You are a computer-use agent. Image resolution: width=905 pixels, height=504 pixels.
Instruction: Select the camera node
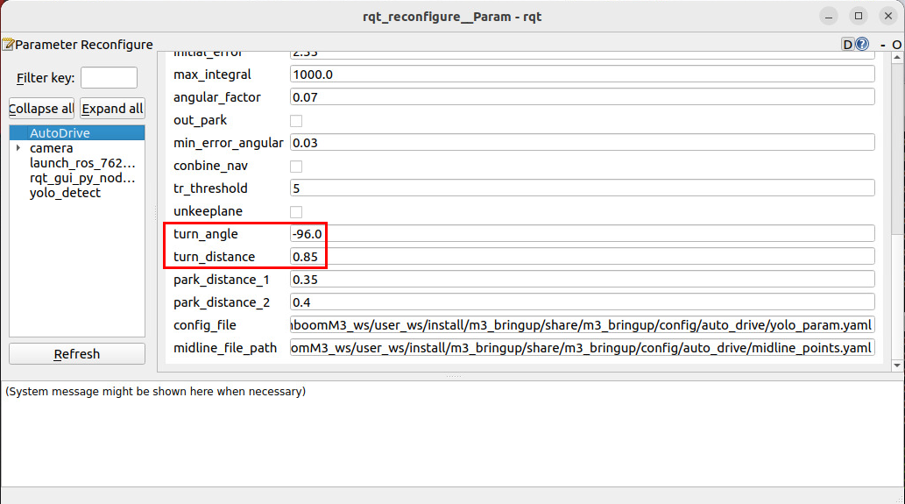[52, 148]
